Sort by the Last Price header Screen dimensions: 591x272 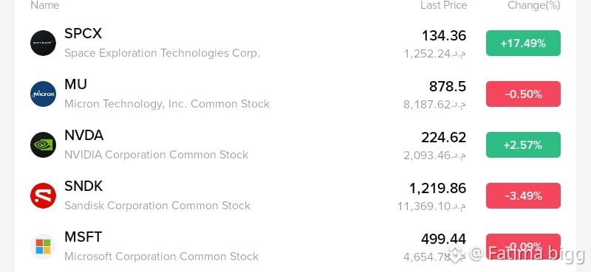(444, 5)
